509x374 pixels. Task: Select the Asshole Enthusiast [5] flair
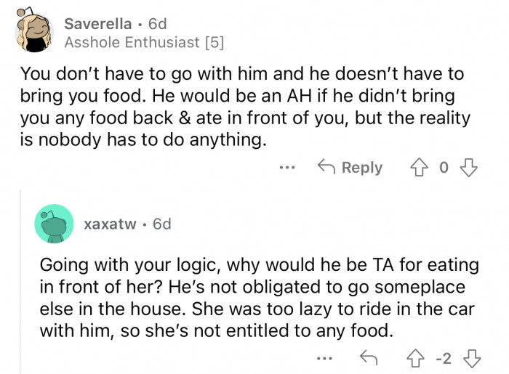(144, 42)
